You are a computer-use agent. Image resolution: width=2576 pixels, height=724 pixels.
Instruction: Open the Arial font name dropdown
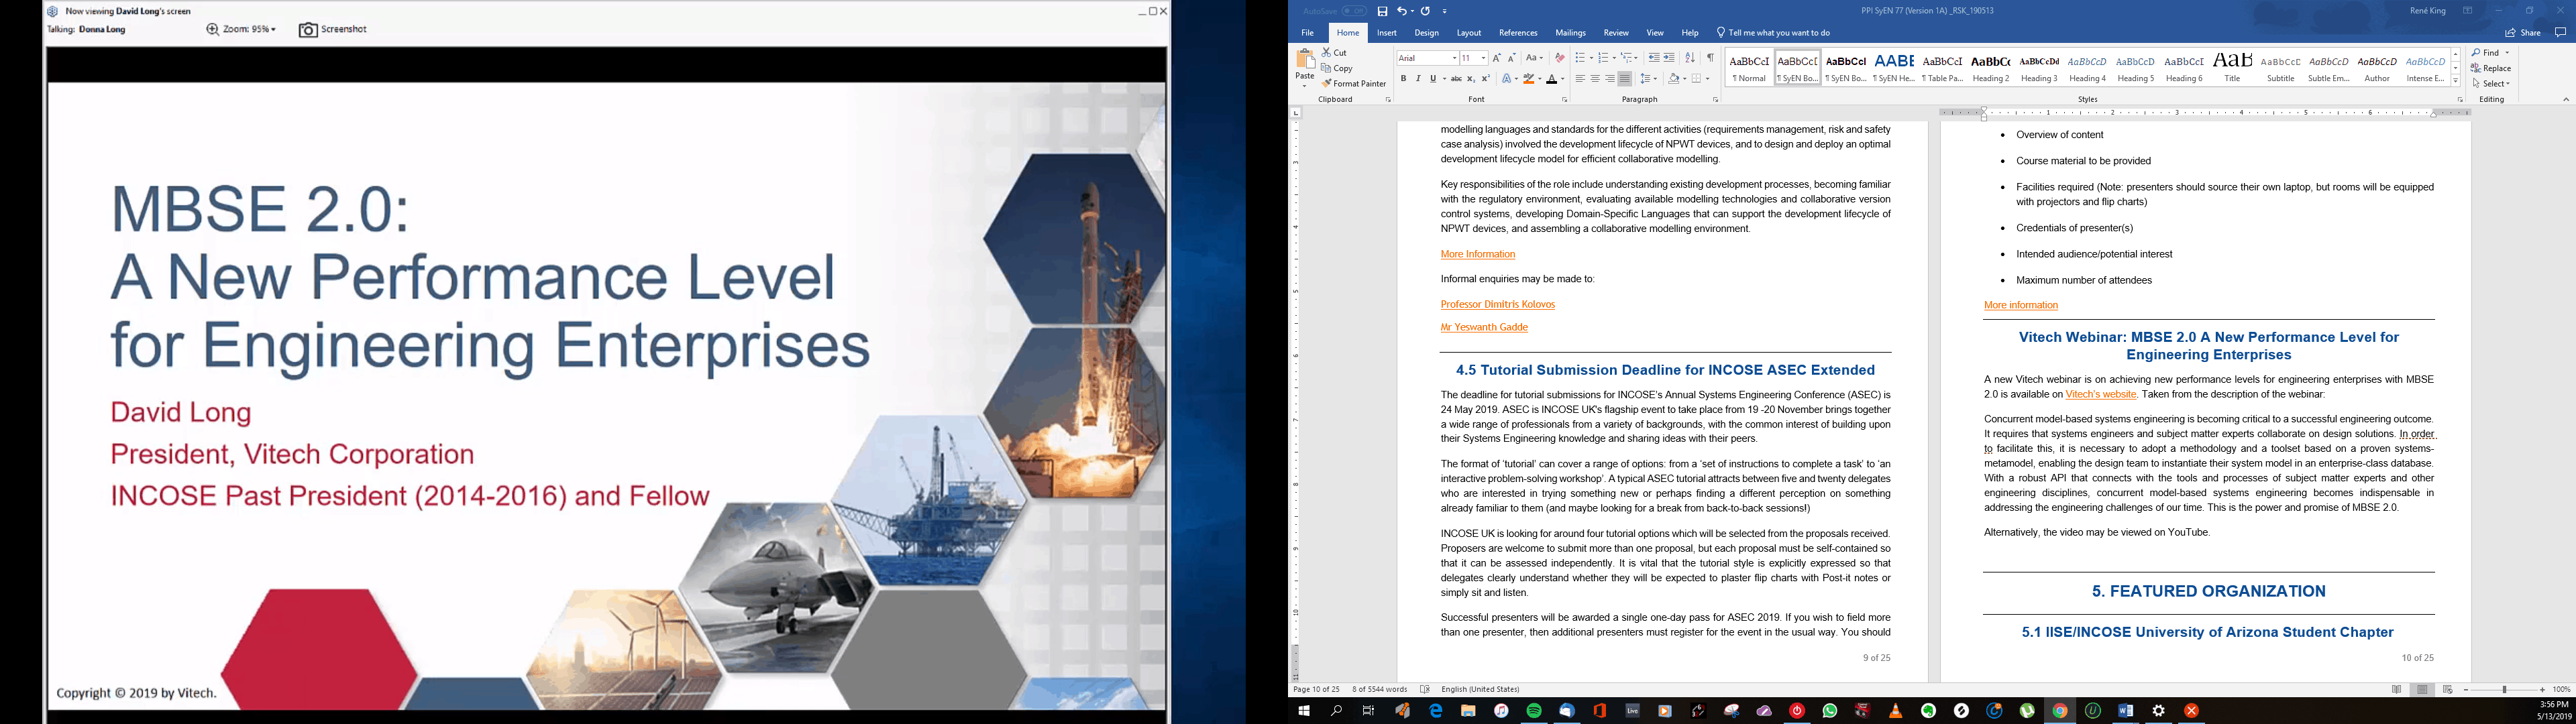coord(1454,58)
